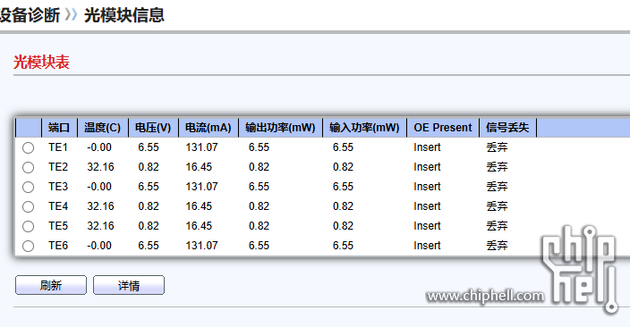Select the TE4 port radio button
Image resolution: width=630 pixels, height=327 pixels.
coord(28,206)
